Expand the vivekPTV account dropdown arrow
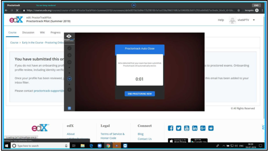 [254, 20]
